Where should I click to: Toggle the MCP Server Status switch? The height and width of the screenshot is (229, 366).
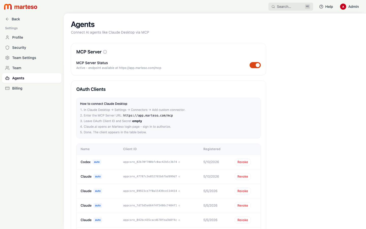click(x=255, y=65)
